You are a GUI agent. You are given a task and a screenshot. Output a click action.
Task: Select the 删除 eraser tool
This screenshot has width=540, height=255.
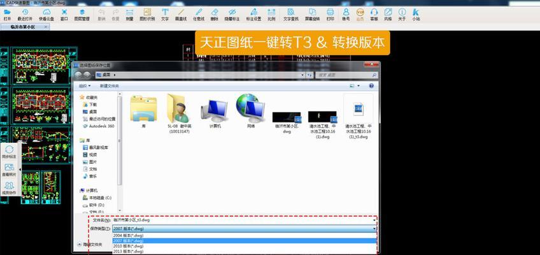(x=214, y=15)
